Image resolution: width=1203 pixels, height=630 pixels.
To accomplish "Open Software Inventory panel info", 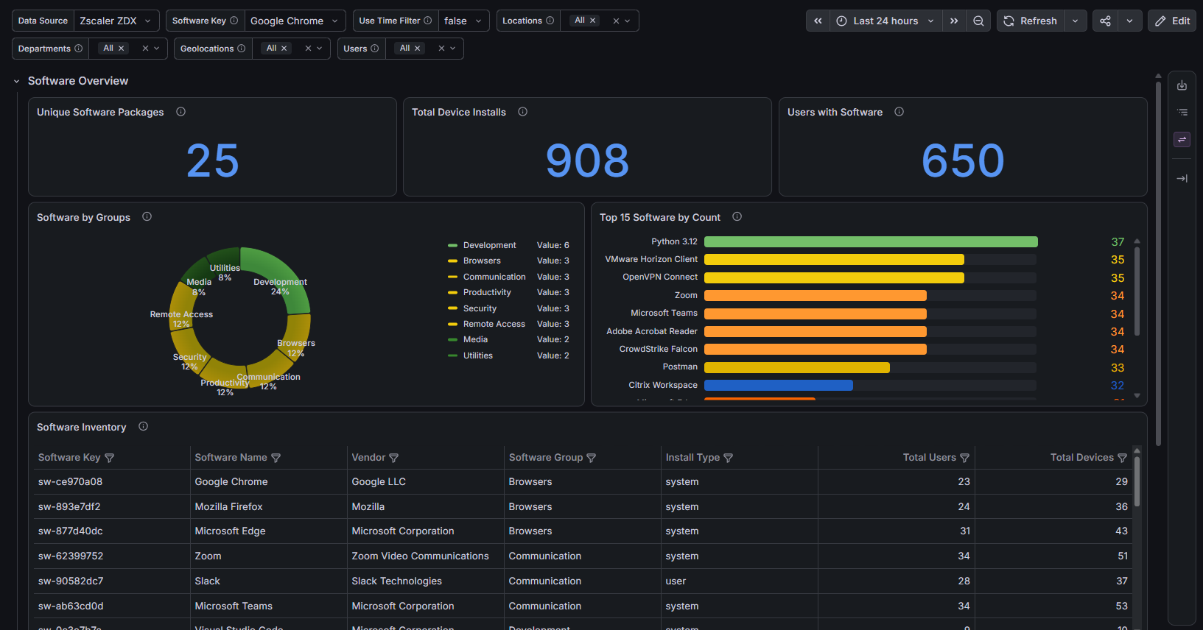I will click(x=143, y=426).
